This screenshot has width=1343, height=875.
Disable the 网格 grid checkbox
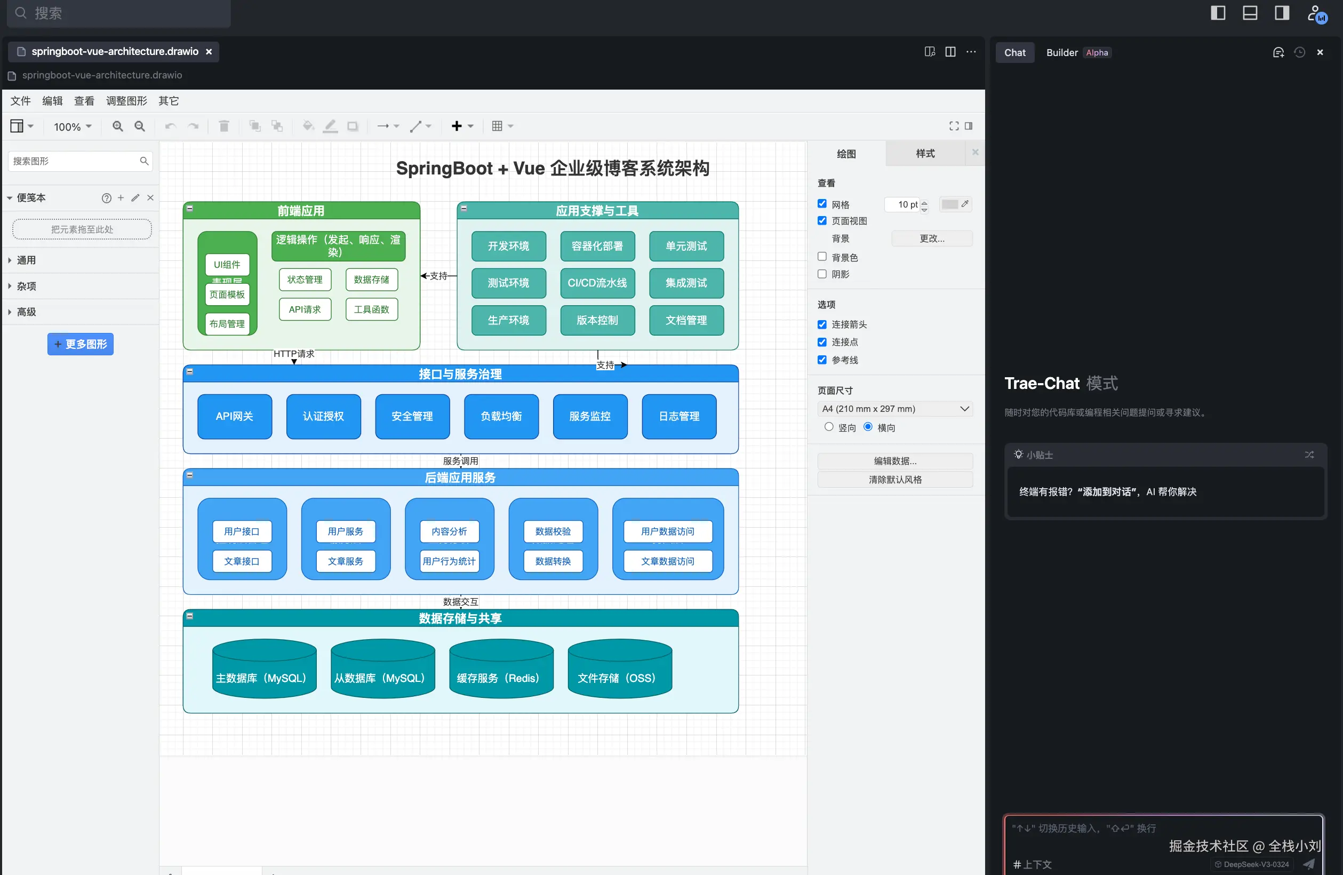click(822, 204)
